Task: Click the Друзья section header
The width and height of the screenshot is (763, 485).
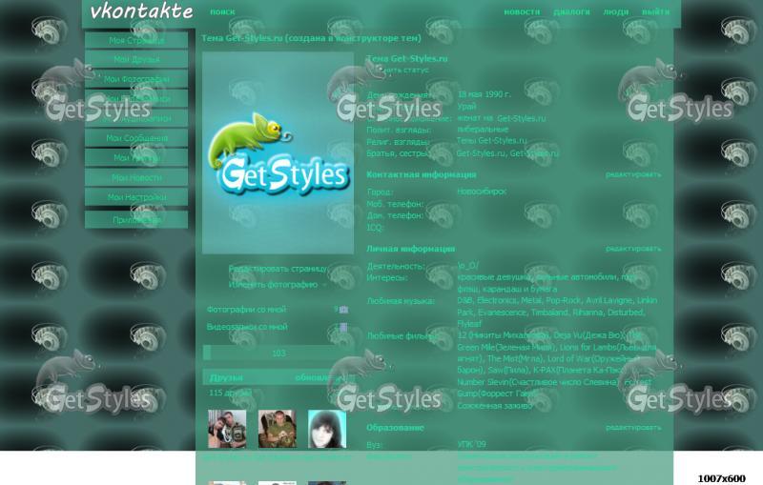Action: pyautogui.click(x=226, y=377)
